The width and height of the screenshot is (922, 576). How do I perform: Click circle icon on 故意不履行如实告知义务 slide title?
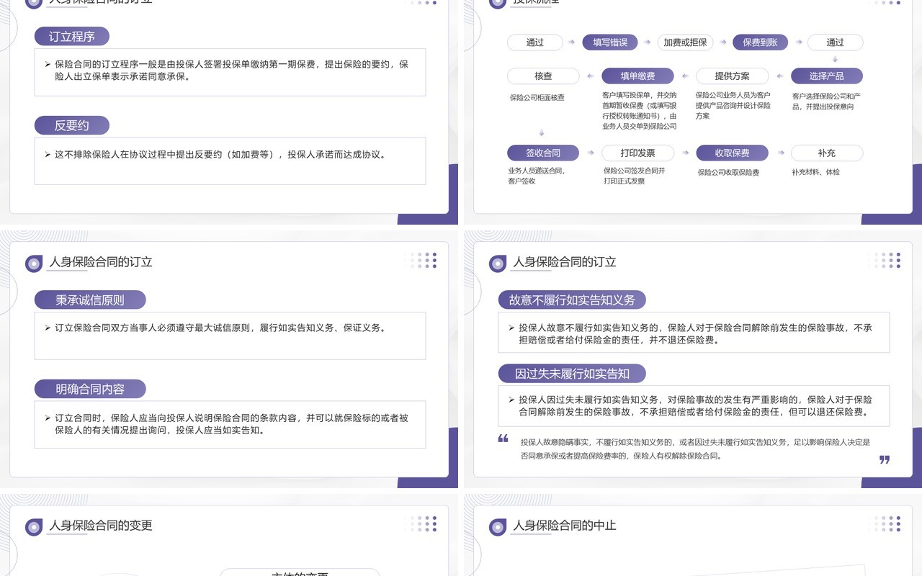click(498, 264)
